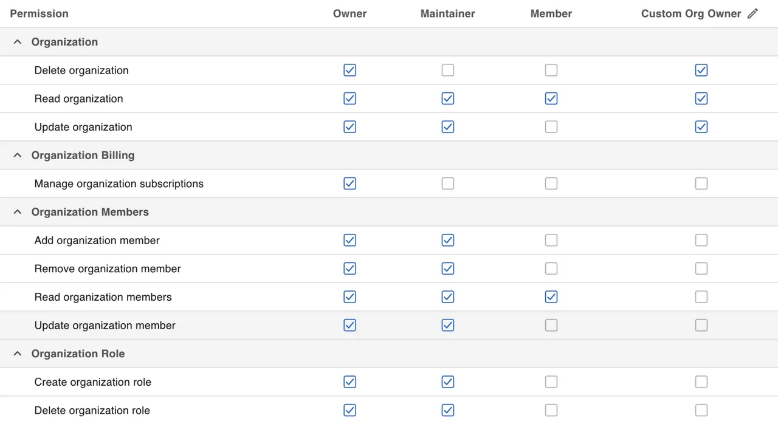The image size is (778, 421).
Task: Check Custom Org Owner for Update organization member
Action: tap(701, 326)
